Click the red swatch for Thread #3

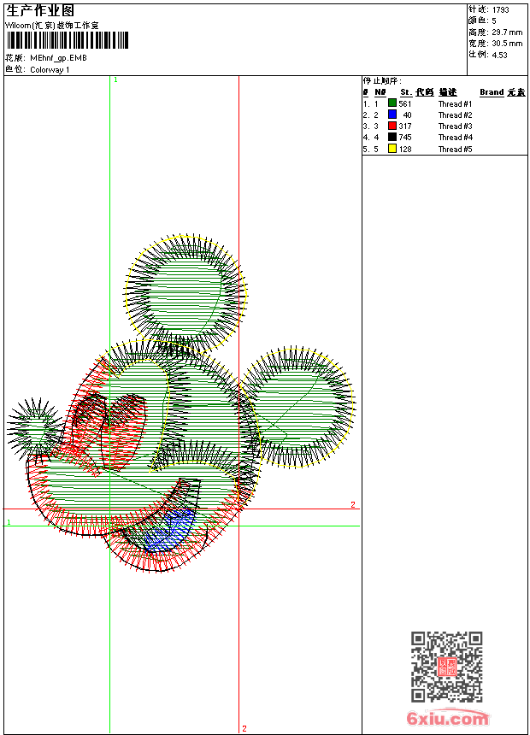click(x=392, y=126)
